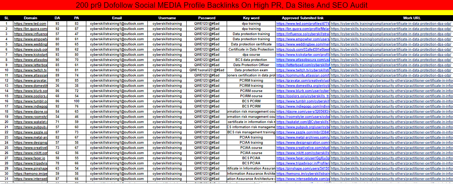Screen dimensions: 453x184
Task: Select the SL number 24 cell
Action: [x=6, y=142]
